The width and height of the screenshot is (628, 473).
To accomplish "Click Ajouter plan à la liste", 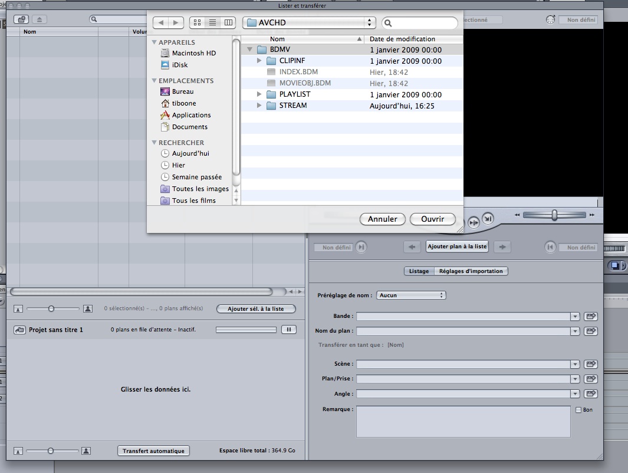I will [457, 247].
